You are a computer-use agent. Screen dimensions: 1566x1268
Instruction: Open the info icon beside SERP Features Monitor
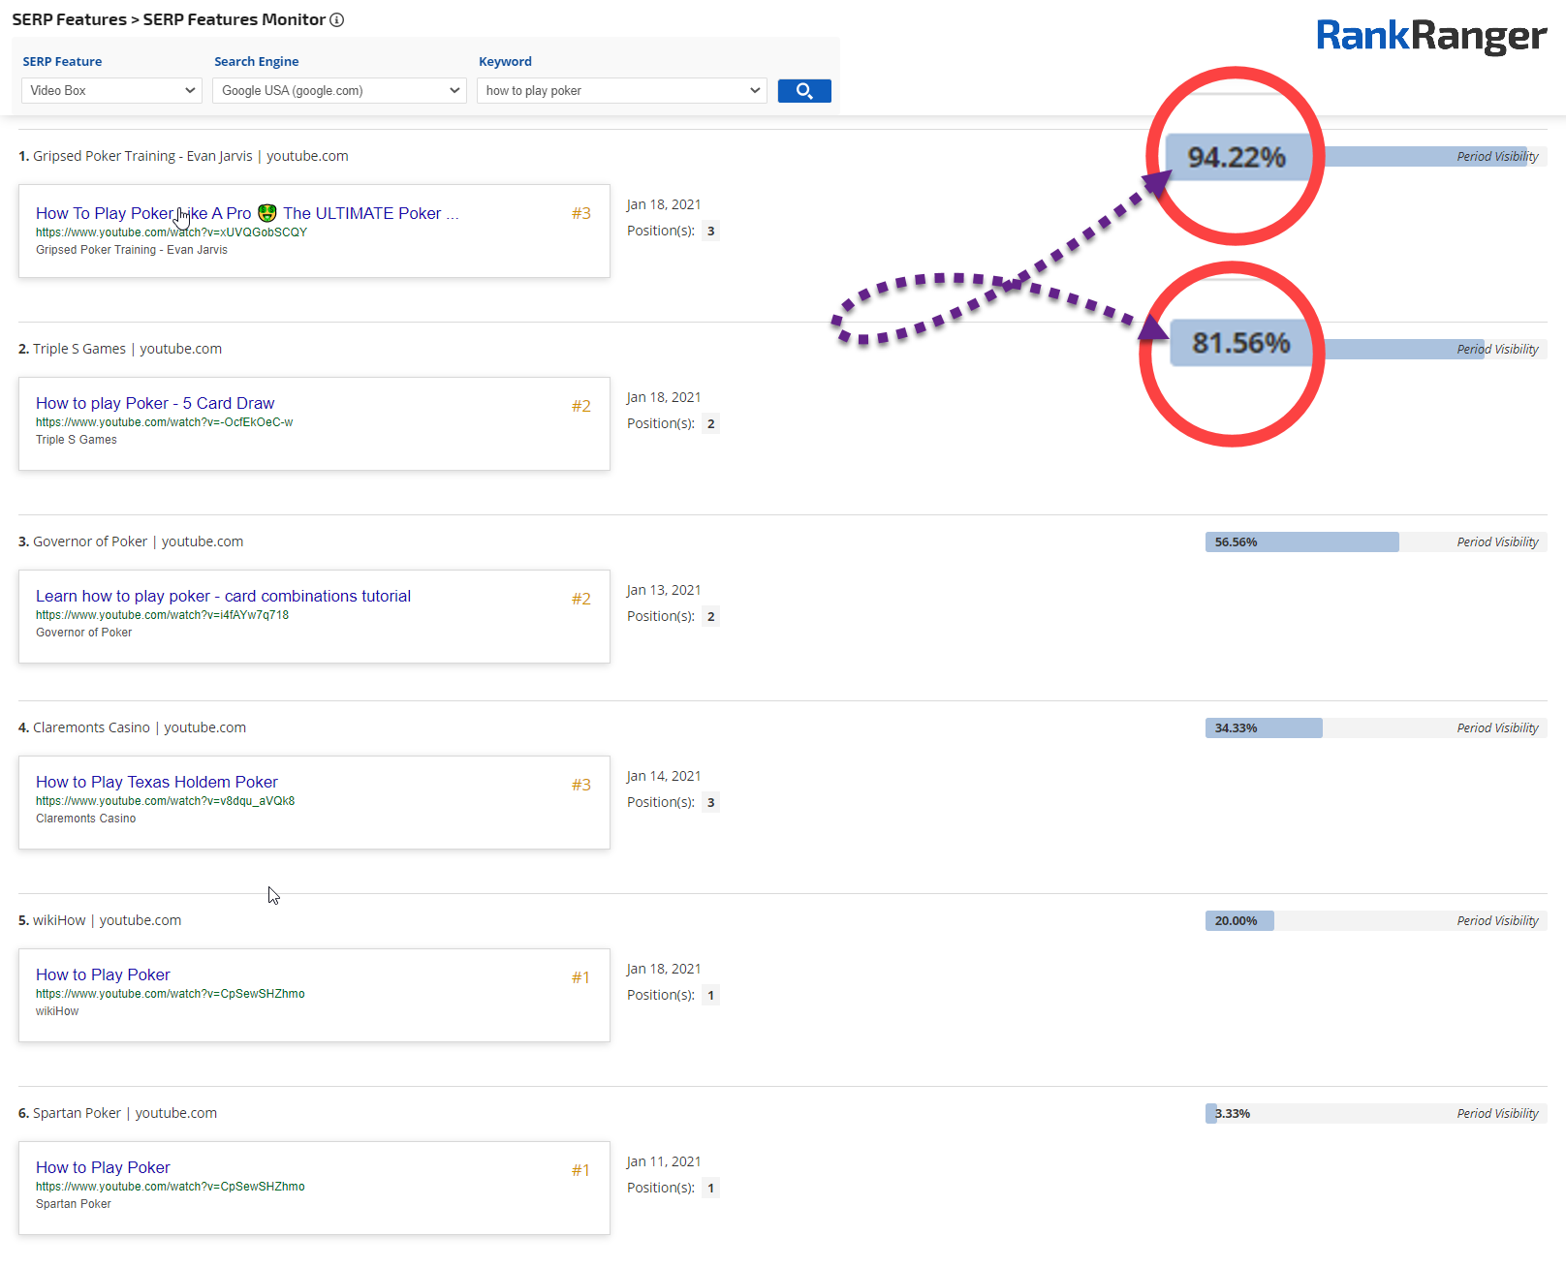[x=337, y=20]
